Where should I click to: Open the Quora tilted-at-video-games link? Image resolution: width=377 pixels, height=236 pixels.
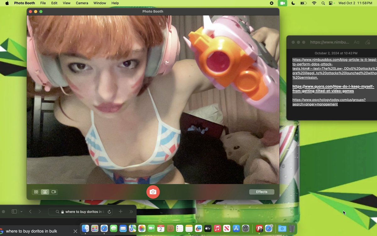coord(333,88)
